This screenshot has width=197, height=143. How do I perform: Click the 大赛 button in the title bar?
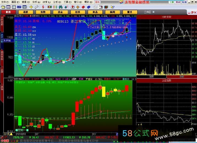pyautogui.click(x=172, y=2)
